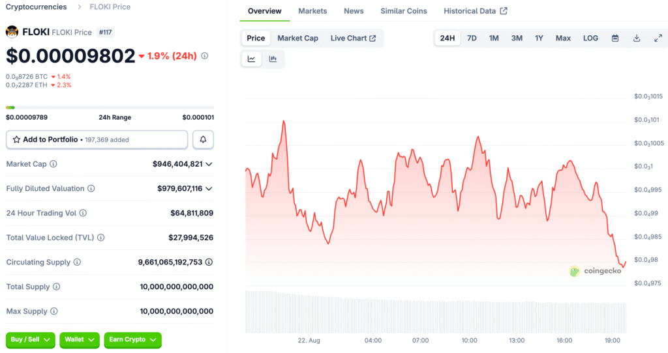The height and width of the screenshot is (353, 668).
Task: Click the 24h high $0.000101 text
Action: [198, 117]
